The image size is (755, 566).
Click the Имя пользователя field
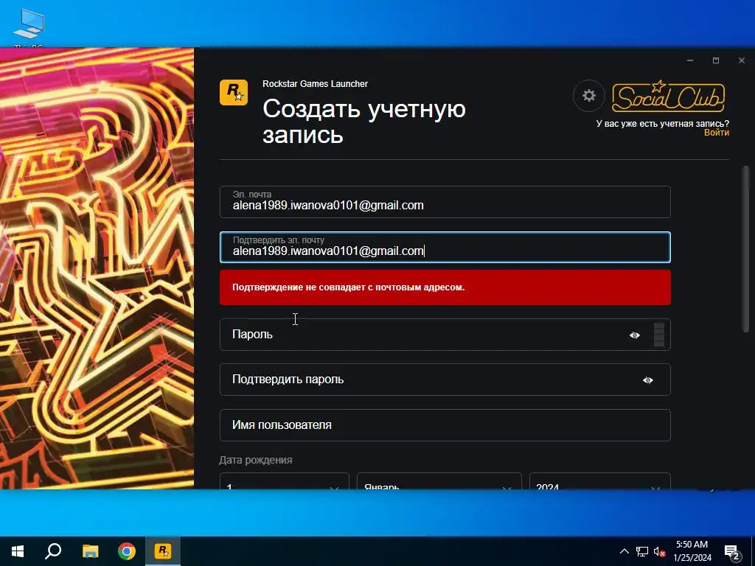tap(445, 425)
